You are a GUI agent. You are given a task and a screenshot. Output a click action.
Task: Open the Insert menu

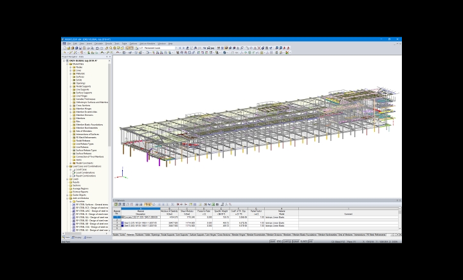[89, 44]
